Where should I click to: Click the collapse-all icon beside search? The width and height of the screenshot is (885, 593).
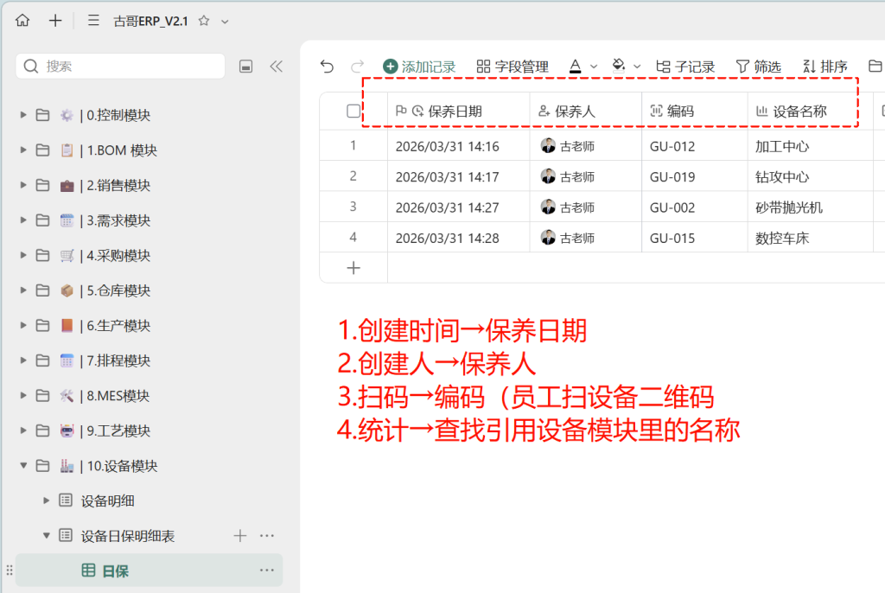pyautogui.click(x=246, y=66)
